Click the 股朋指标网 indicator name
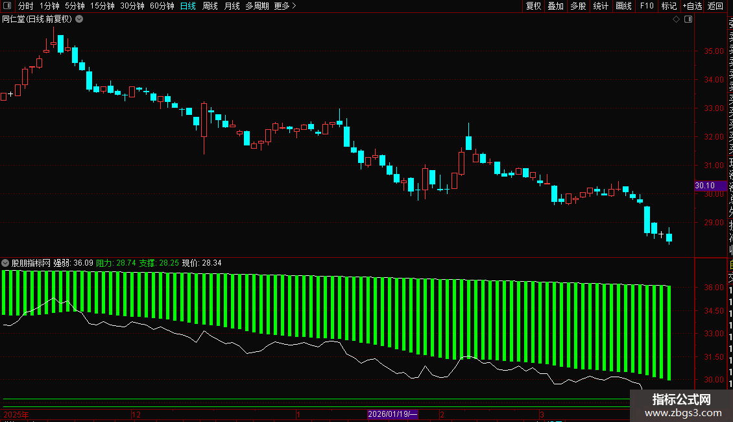 pyautogui.click(x=31, y=263)
